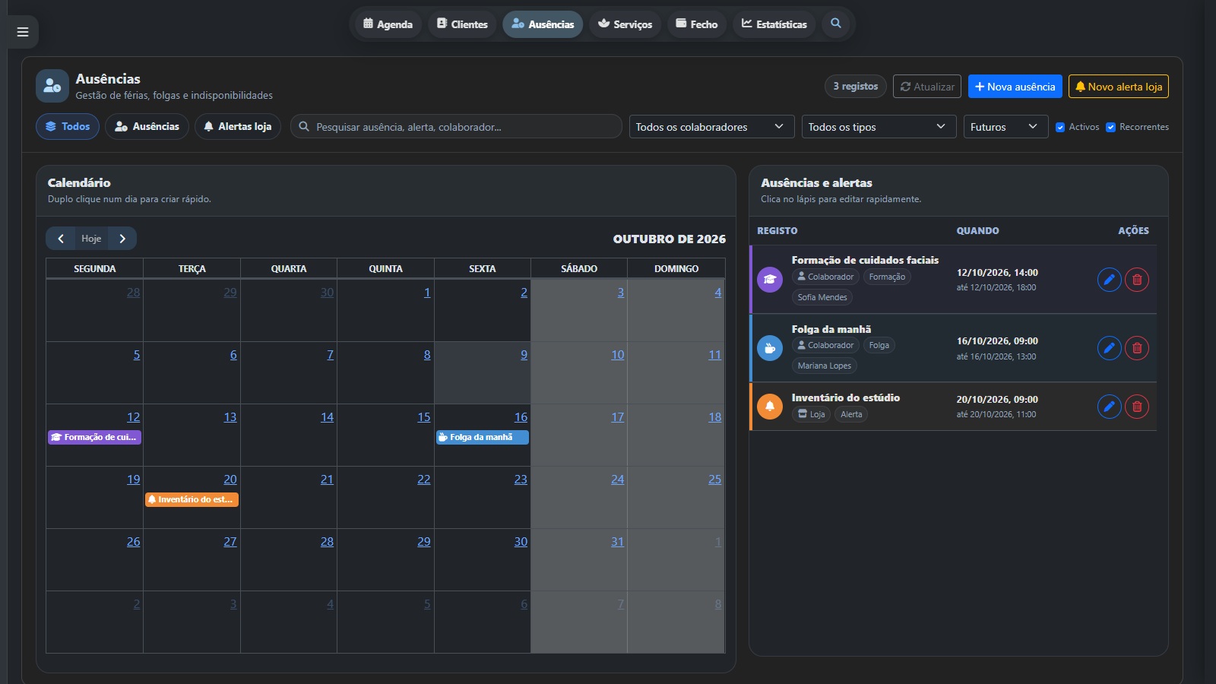The width and height of the screenshot is (1216, 684).
Task: Toggle the Recorrentes checkbox
Action: (1110, 128)
